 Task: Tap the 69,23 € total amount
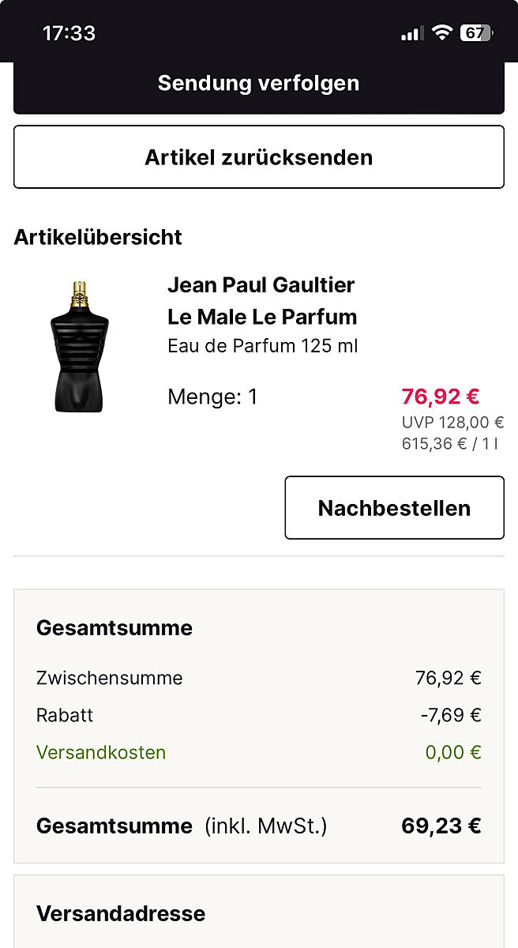point(441,826)
